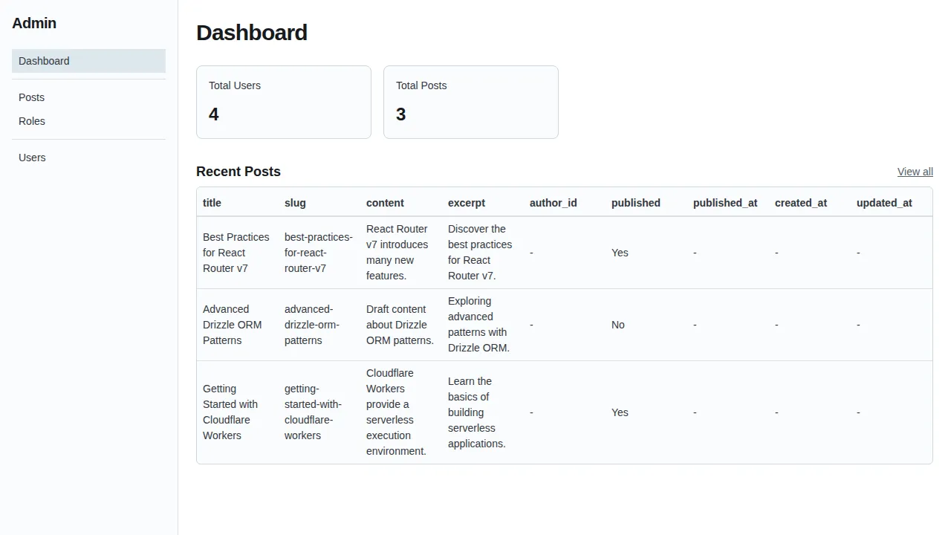Go to the Users section
Screen dimensions: 951x535
coord(31,157)
